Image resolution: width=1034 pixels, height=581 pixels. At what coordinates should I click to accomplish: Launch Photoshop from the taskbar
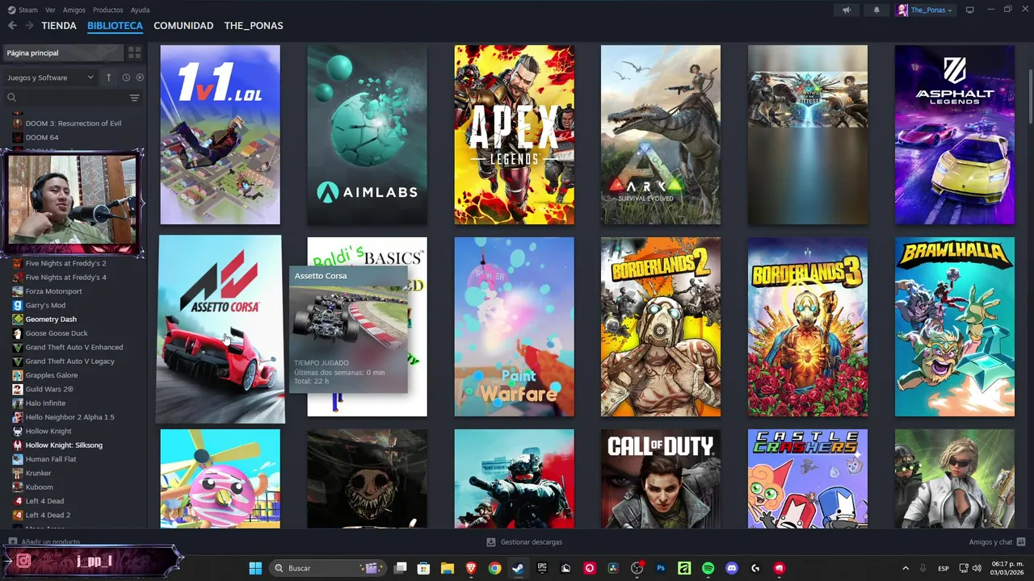tap(661, 568)
